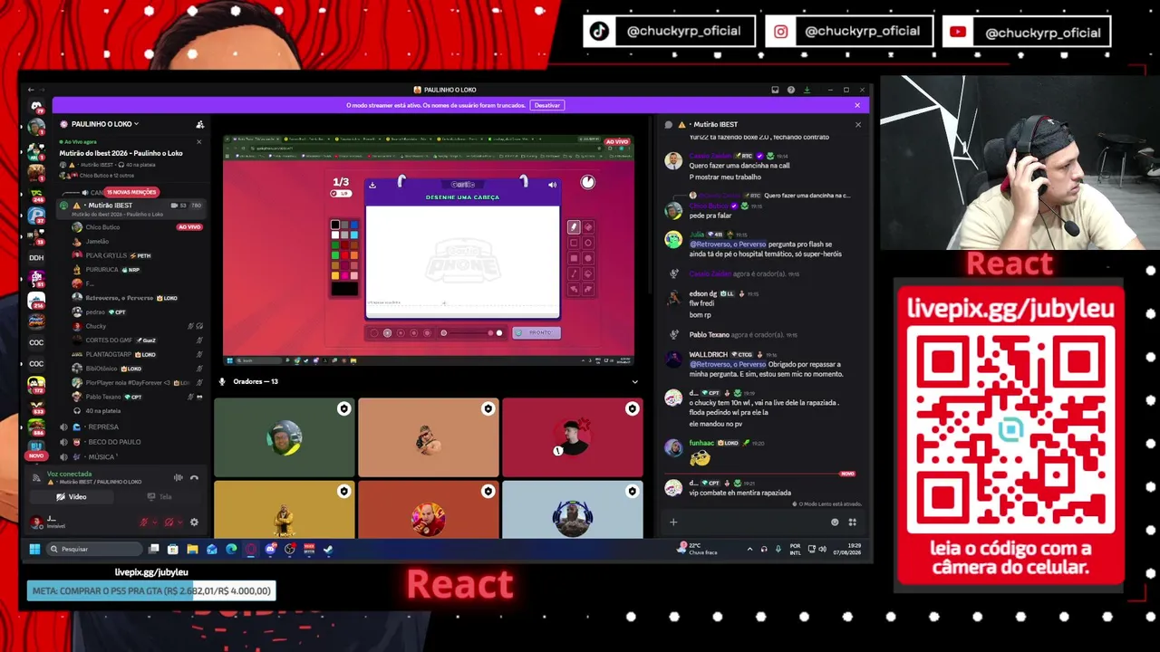Go back with the Discord back arrow
The image size is (1160, 652).
pos(31,90)
